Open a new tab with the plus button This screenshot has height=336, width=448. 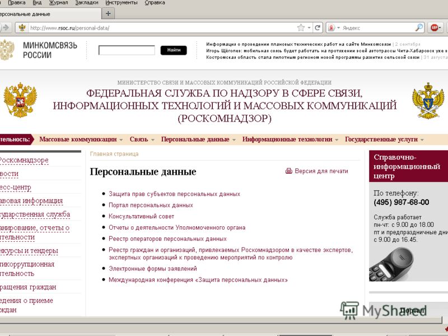coord(108,13)
